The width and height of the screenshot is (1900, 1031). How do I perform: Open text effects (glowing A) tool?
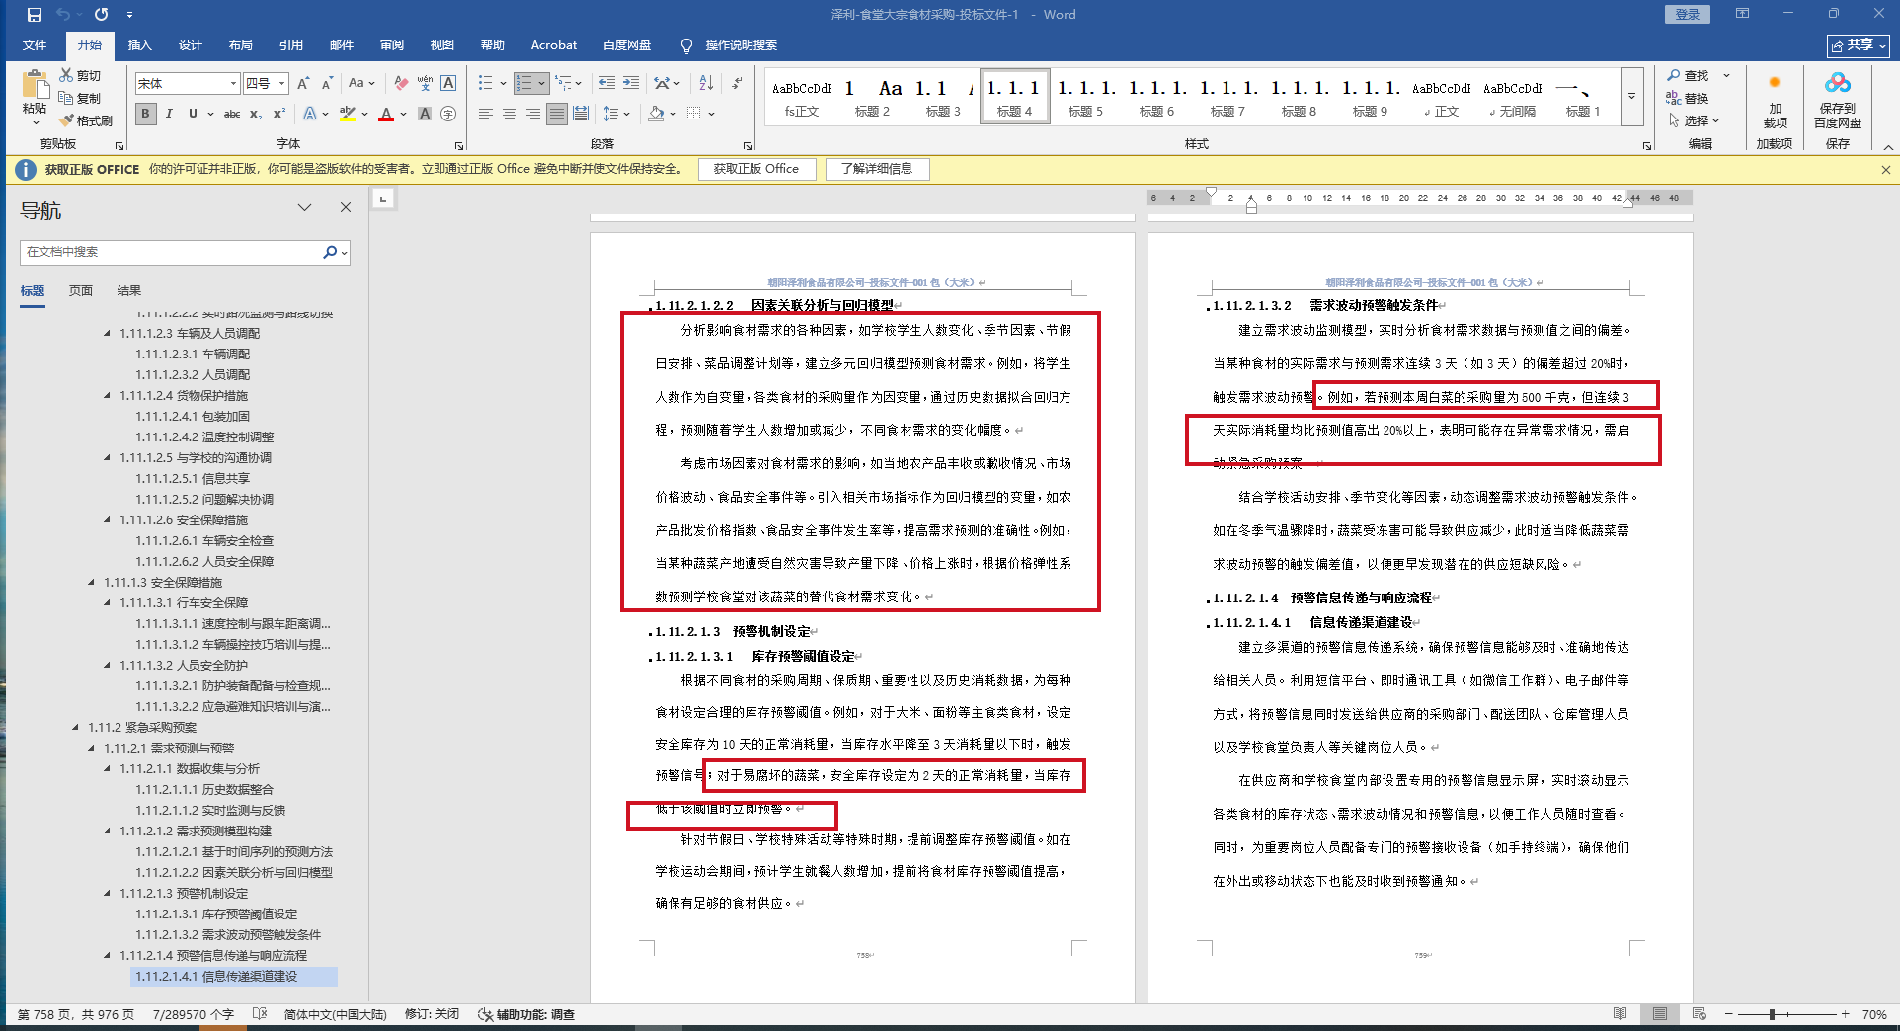(x=310, y=114)
